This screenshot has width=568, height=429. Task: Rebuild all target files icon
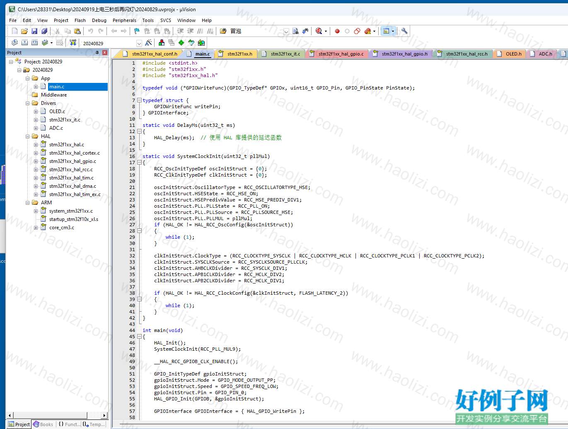34,43
